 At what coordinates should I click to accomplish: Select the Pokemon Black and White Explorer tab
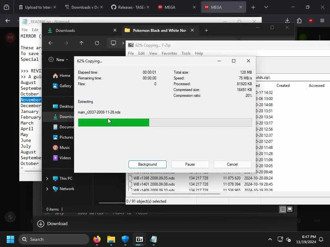tap(159, 31)
